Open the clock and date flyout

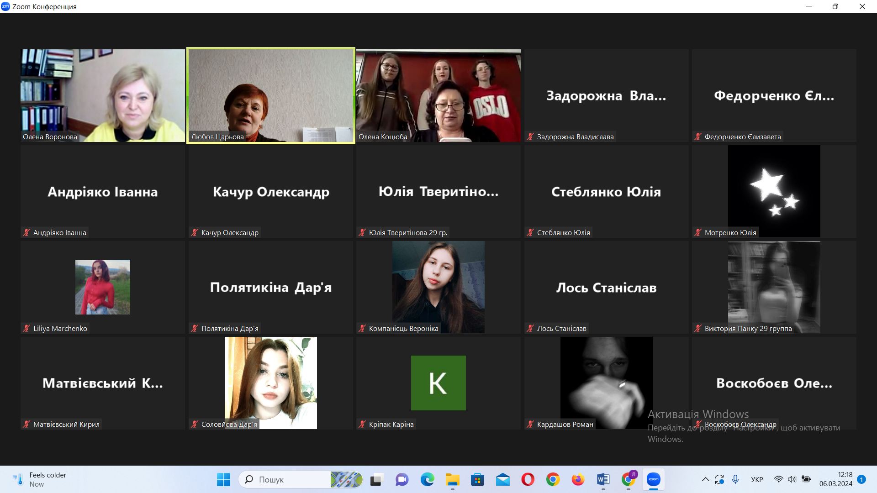click(835, 479)
